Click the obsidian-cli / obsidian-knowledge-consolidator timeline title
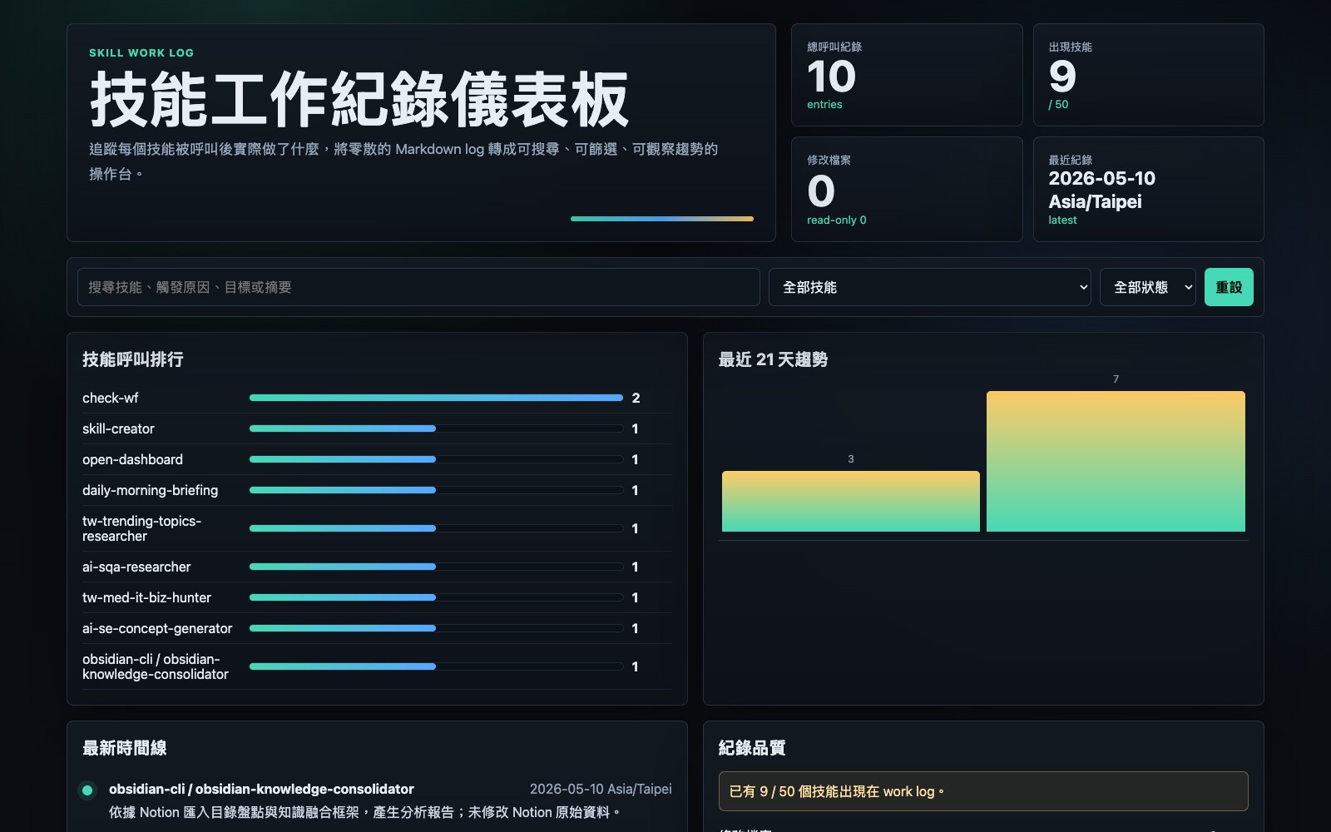Screen dimensions: 1331x832 click(261, 789)
